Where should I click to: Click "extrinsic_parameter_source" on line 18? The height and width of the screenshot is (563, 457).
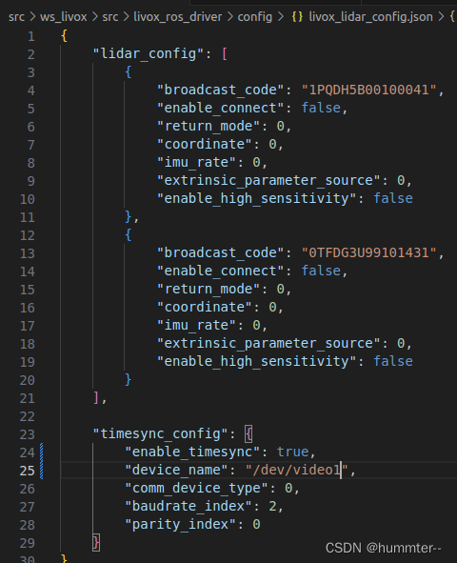point(269,343)
